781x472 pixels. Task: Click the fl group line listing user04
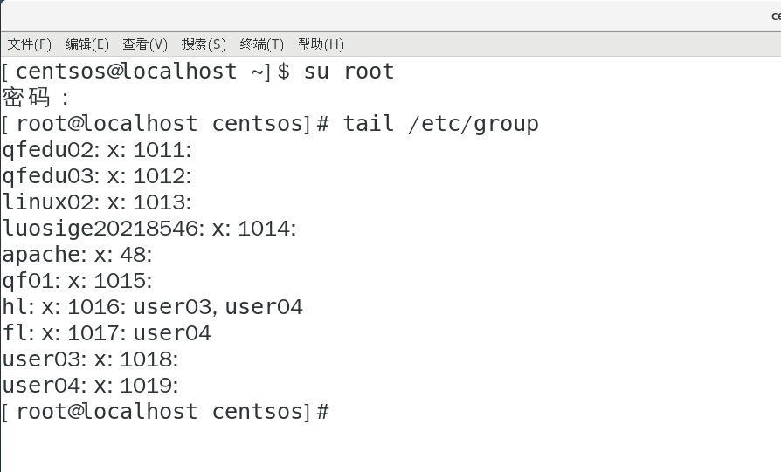coord(107,333)
